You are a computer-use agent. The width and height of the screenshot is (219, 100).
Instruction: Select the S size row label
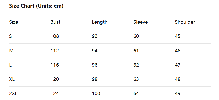pyautogui.click(x=11, y=36)
